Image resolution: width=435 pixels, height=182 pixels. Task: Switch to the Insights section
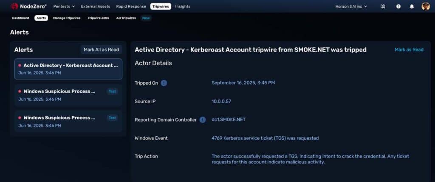[183, 6]
